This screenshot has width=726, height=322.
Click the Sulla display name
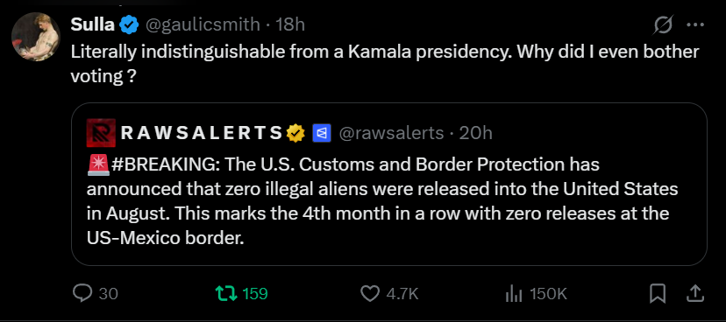click(93, 24)
